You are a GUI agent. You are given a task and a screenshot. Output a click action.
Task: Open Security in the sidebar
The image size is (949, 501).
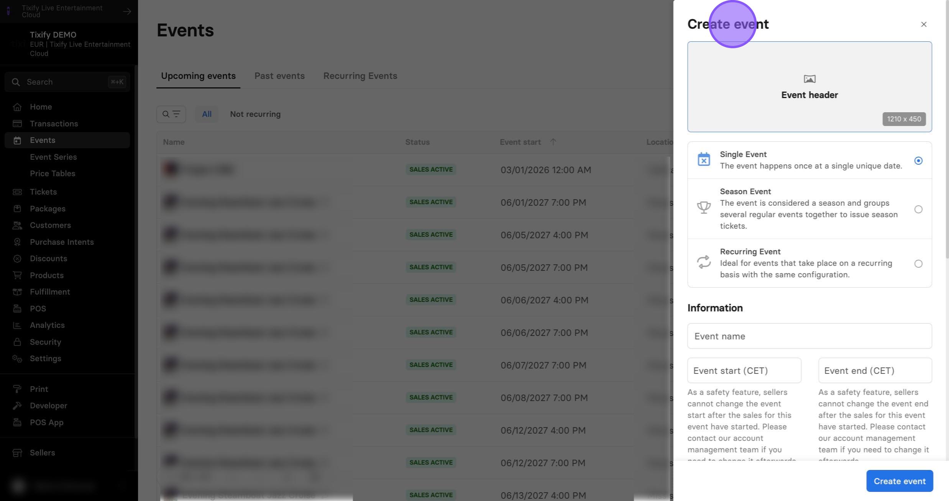click(x=67, y=342)
